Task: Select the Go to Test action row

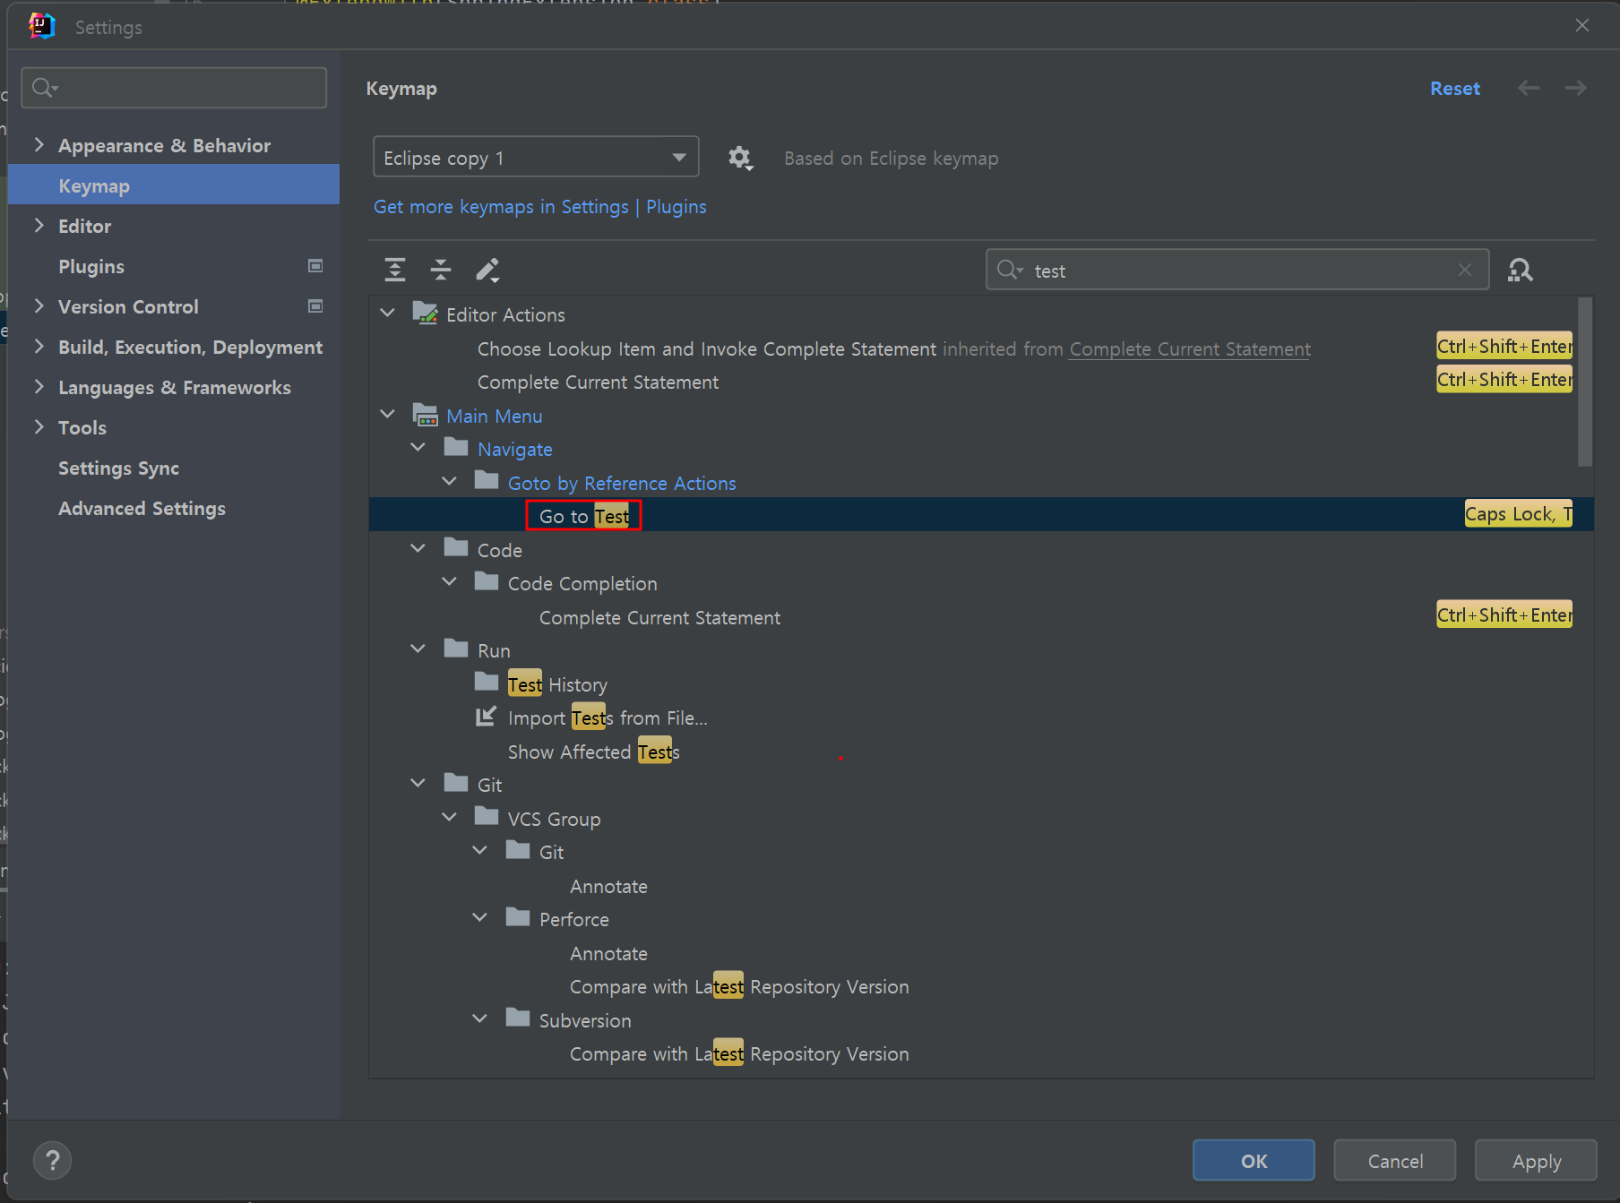Action: (x=981, y=515)
